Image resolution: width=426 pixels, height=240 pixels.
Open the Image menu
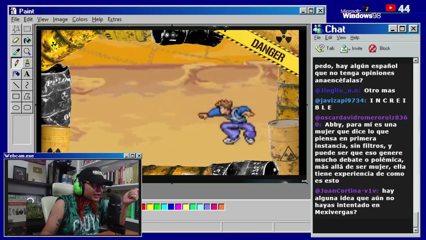click(60, 19)
